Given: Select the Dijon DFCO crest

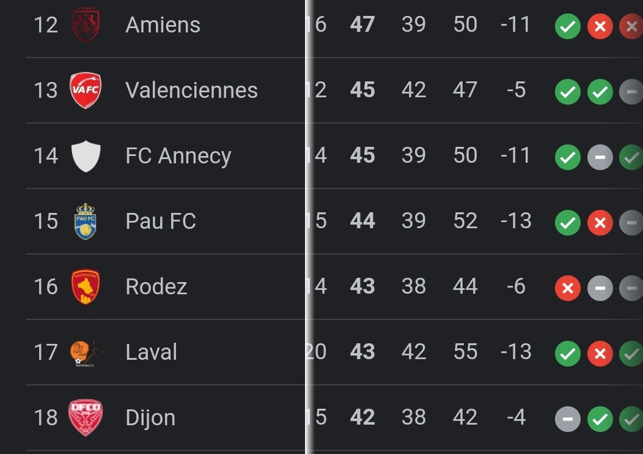Looking at the screenshot, I should click(x=86, y=417).
